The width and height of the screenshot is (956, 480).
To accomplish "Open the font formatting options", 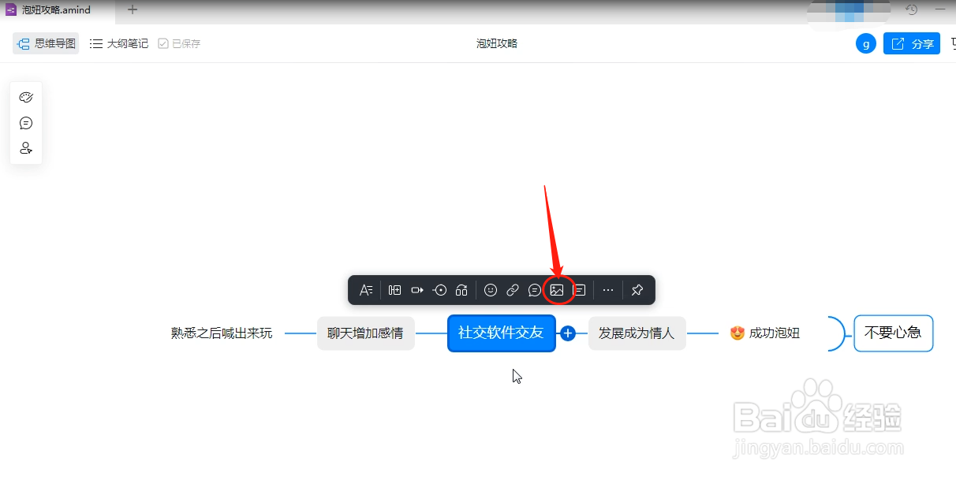I will coord(365,290).
